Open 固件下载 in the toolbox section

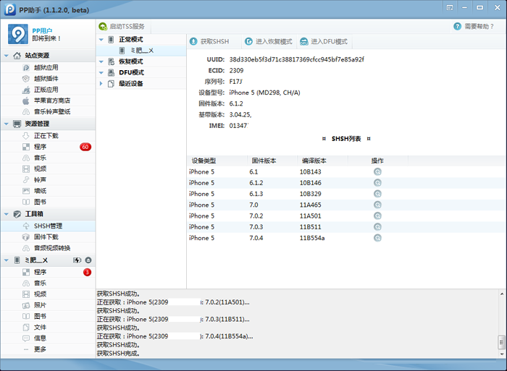(x=46, y=237)
